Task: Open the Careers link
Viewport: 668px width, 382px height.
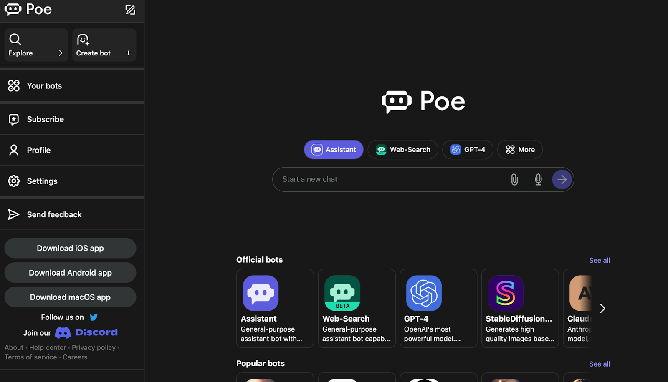Action: [x=75, y=357]
